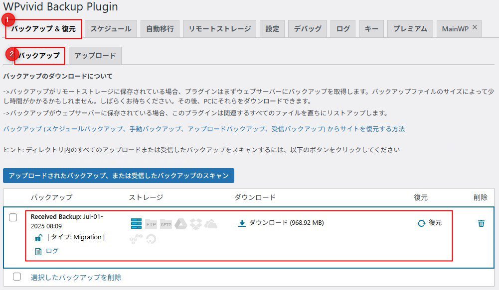
Task: Switch to the デバッグ tab
Action: pyautogui.click(x=308, y=29)
